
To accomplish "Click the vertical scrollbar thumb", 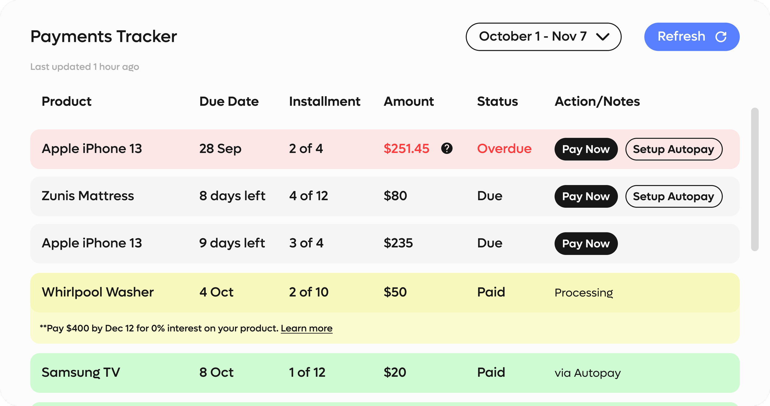I will (755, 179).
